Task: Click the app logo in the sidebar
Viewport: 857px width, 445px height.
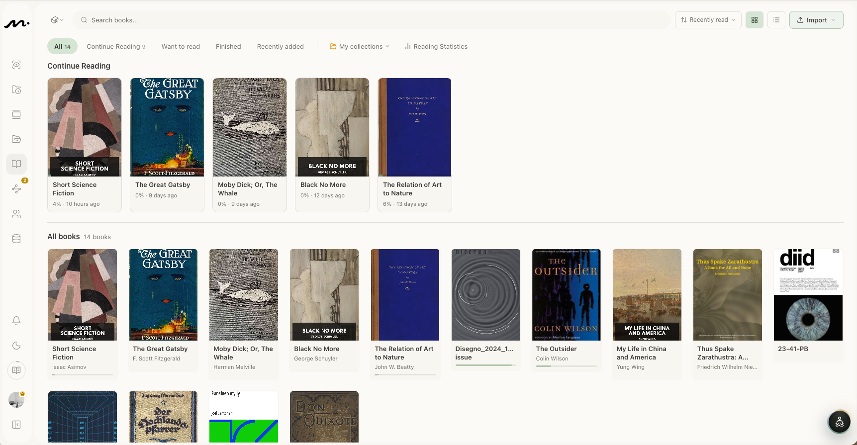Action: [16, 23]
